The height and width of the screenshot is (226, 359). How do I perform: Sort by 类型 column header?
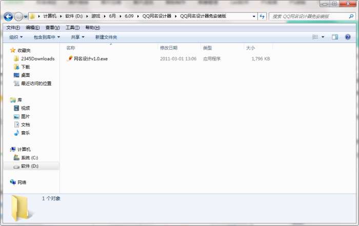pos(207,48)
